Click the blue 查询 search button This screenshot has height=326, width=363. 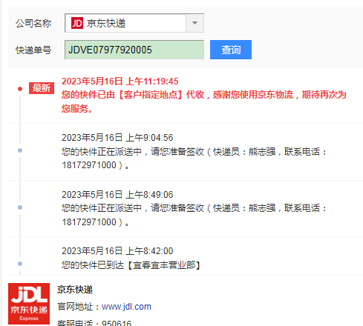[x=231, y=50]
